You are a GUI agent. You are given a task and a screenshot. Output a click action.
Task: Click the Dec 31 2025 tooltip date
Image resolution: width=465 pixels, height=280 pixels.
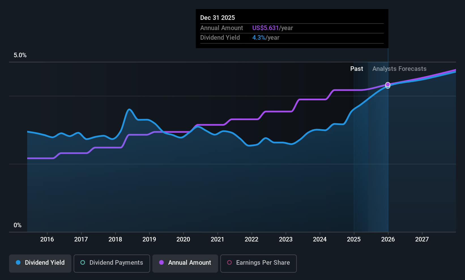pyautogui.click(x=217, y=18)
